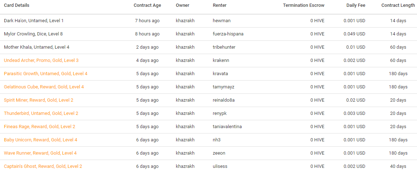
Task: Open Undead Archer Promo Gold card link
Action: [x=41, y=60]
